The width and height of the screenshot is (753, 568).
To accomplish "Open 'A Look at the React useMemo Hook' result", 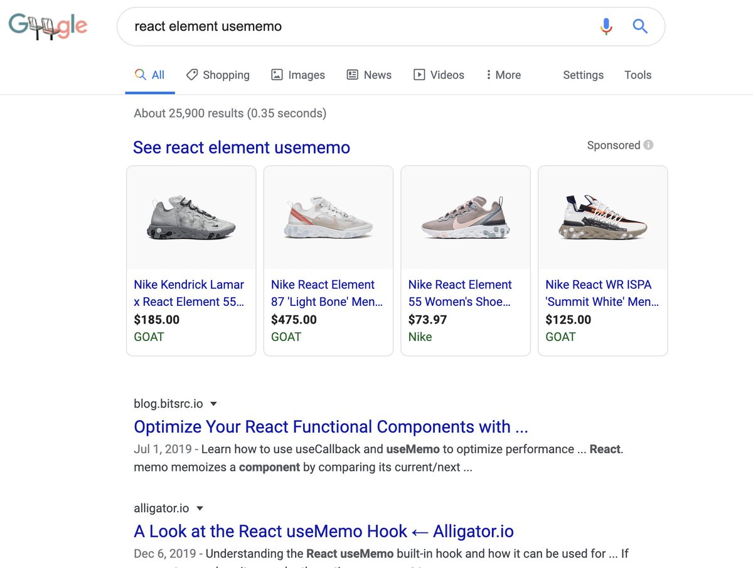I will pyautogui.click(x=324, y=532).
